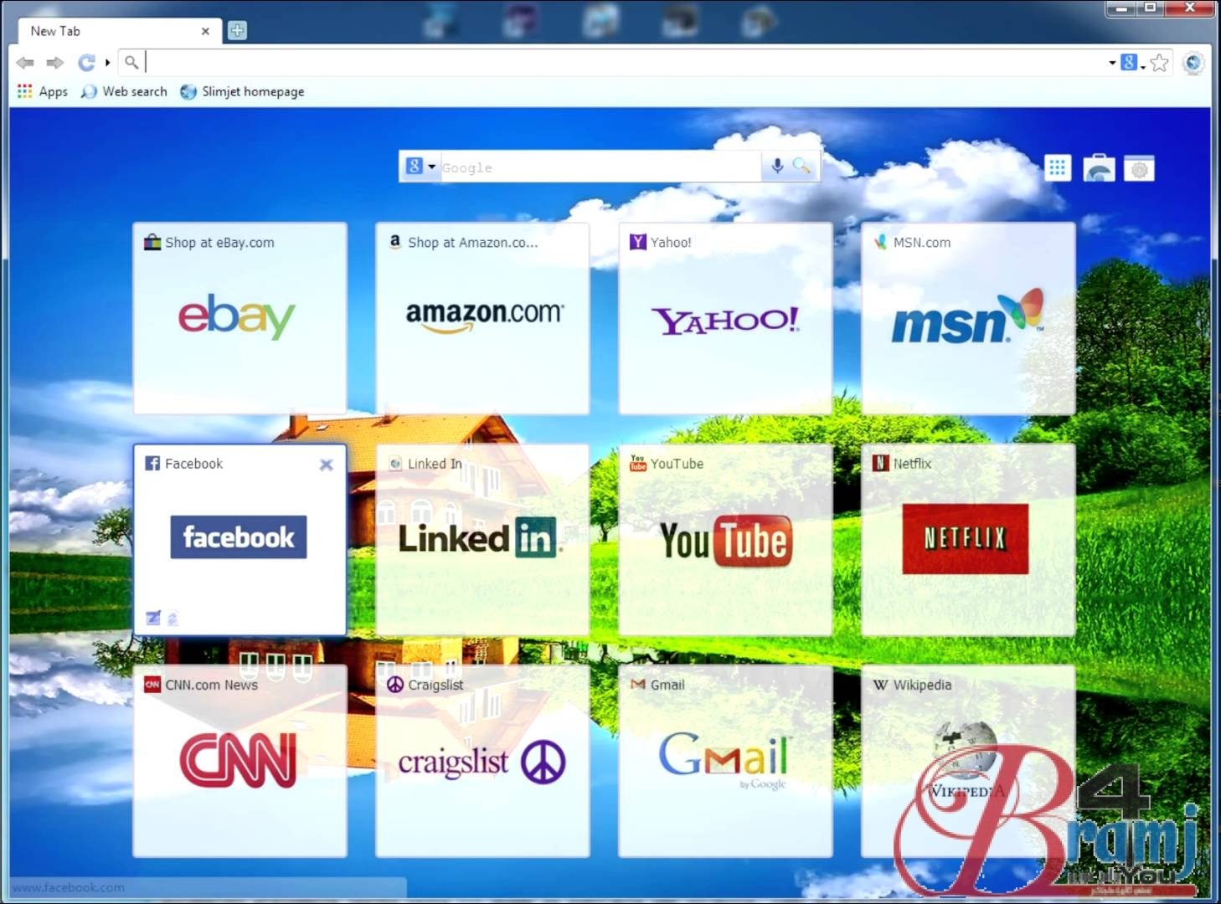Open the MSN.com tile

(x=969, y=318)
